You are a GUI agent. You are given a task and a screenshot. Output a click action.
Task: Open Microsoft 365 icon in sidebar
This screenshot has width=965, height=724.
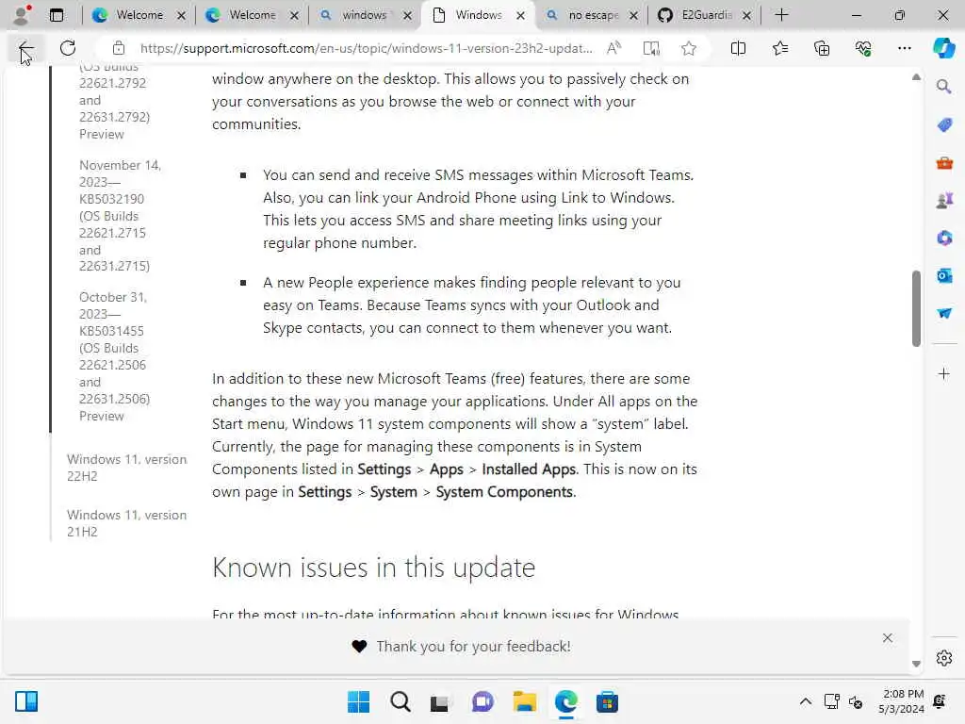point(944,239)
